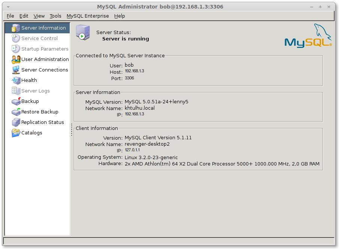Open the File menu
The image size is (339, 249).
pos(10,16)
